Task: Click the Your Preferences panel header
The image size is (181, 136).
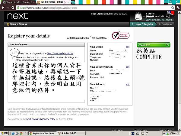Action: (x=46, y=45)
